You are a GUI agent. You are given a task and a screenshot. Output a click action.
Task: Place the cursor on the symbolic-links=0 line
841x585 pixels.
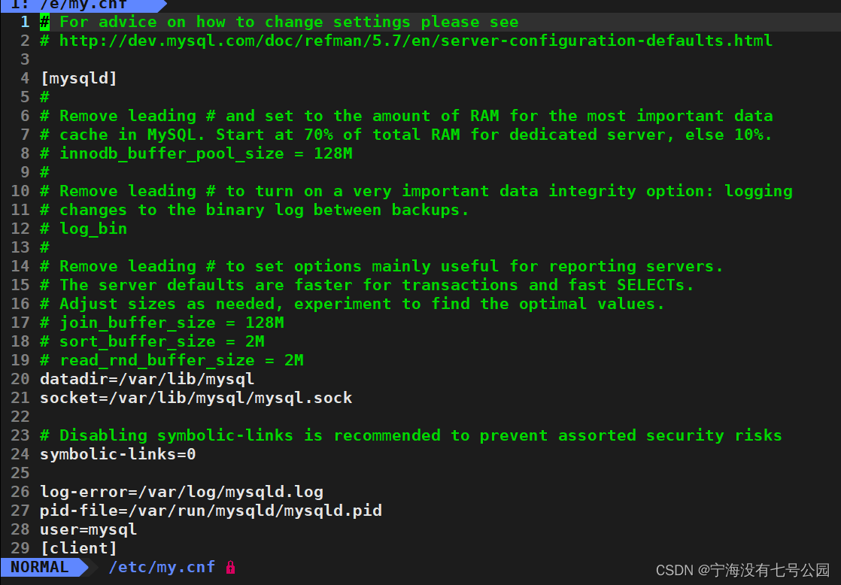pyautogui.click(x=118, y=454)
